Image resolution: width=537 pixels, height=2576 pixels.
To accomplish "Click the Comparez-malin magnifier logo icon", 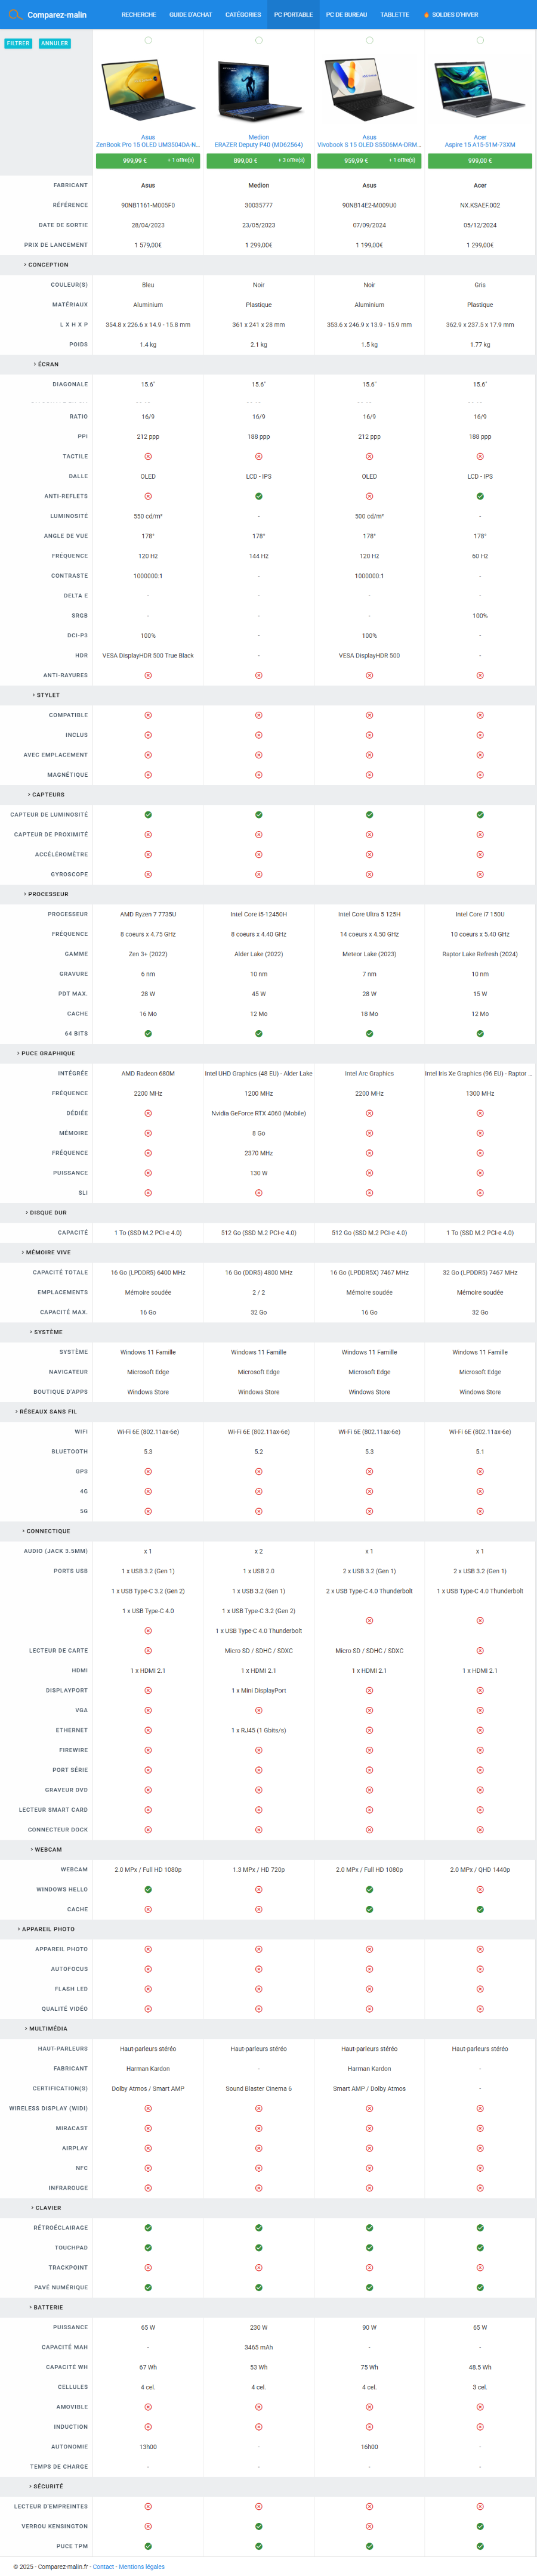I will 15,15.
